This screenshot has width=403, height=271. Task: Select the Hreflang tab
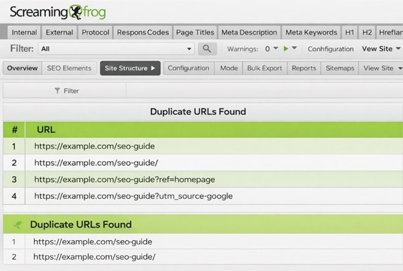[x=390, y=33]
